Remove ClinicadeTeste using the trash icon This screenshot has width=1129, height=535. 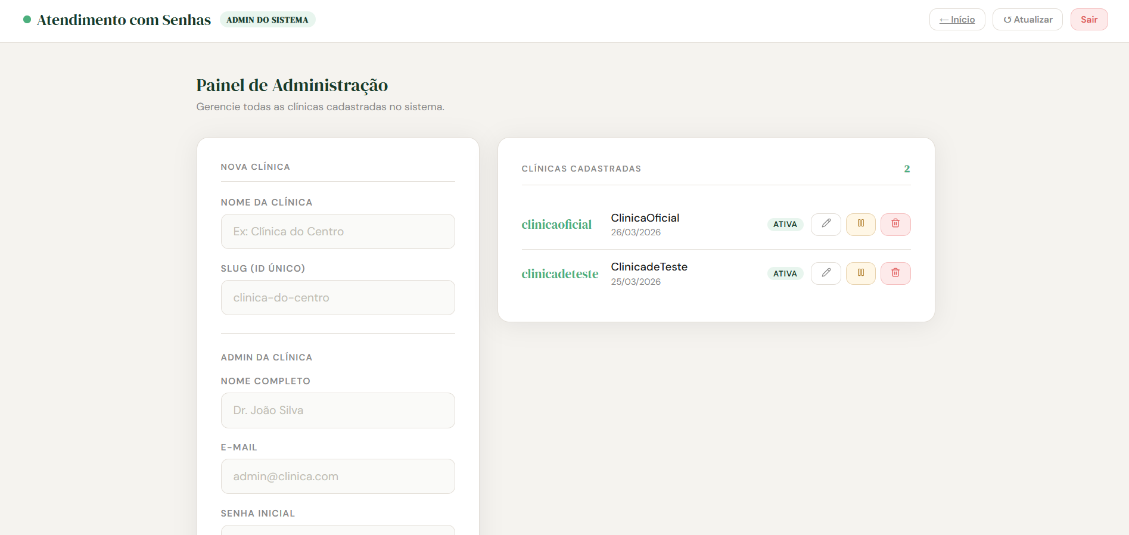pyautogui.click(x=895, y=273)
